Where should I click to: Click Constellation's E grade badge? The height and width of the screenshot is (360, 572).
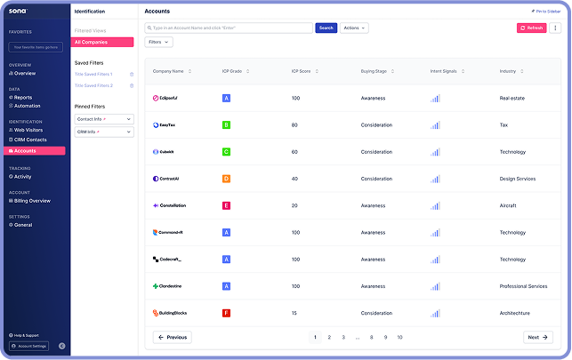226,205
